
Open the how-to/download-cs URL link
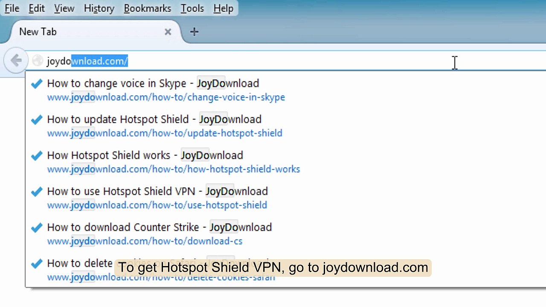145,241
